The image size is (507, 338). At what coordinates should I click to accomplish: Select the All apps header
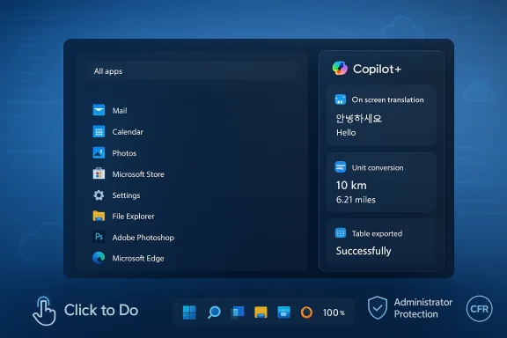tap(192, 71)
